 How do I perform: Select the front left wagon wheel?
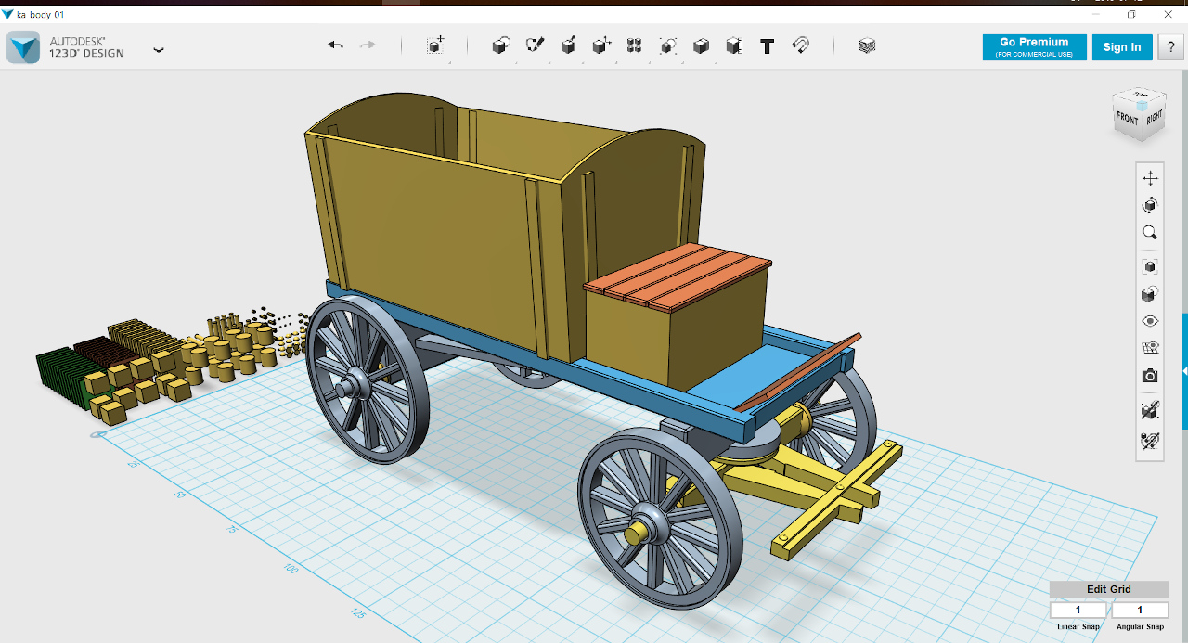(x=661, y=518)
